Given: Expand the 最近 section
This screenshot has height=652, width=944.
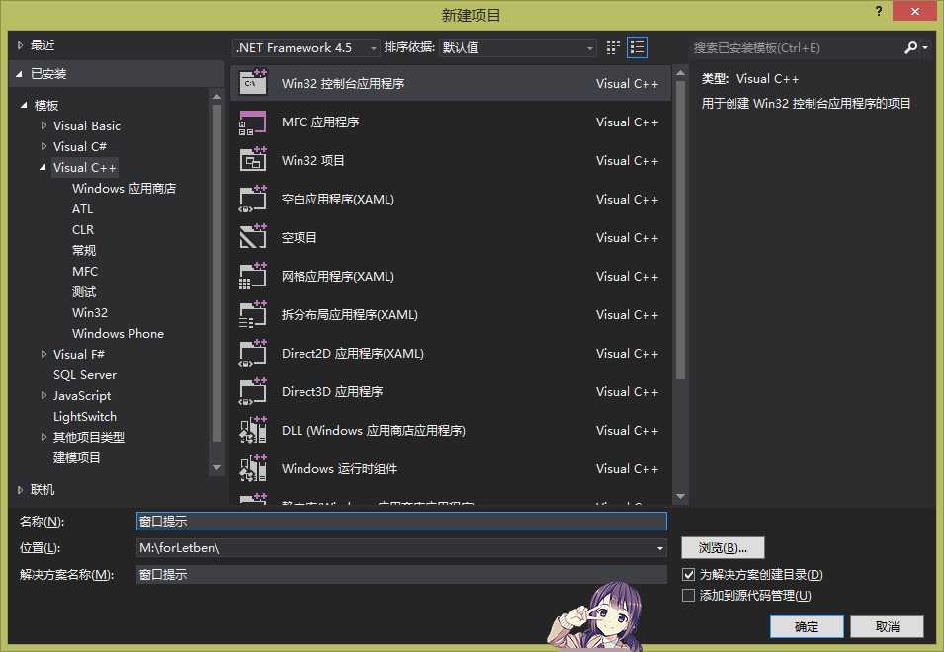Looking at the screenshot, I should pos(20,45).
